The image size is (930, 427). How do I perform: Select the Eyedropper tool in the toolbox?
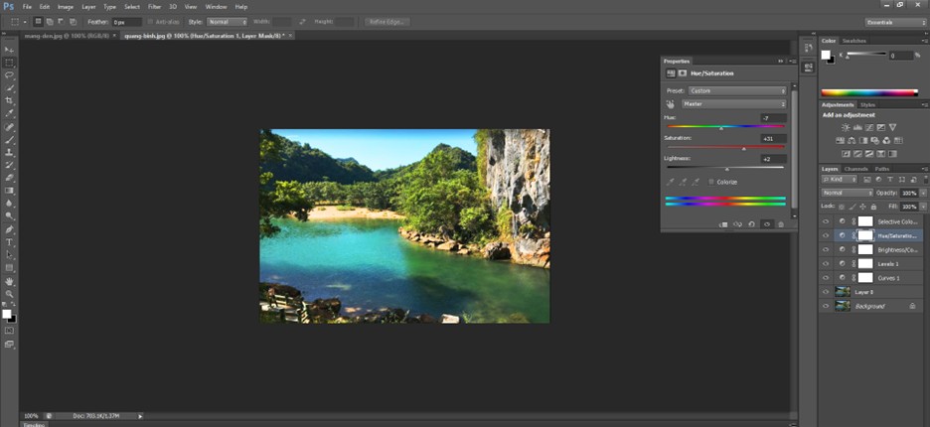click(x=9, y=114)
